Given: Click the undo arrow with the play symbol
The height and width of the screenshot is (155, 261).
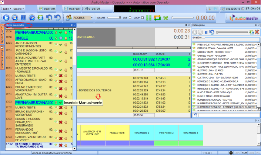Looking at the screenshot, I should pos(49,18).
